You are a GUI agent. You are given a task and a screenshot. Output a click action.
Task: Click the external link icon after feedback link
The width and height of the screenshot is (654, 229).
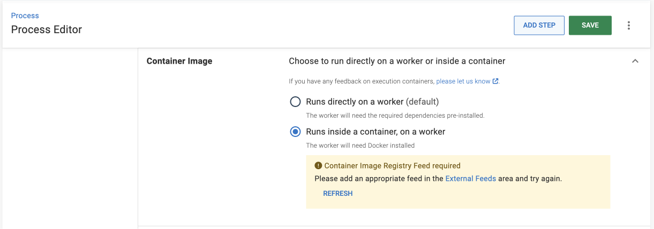[x=495, y=81]
